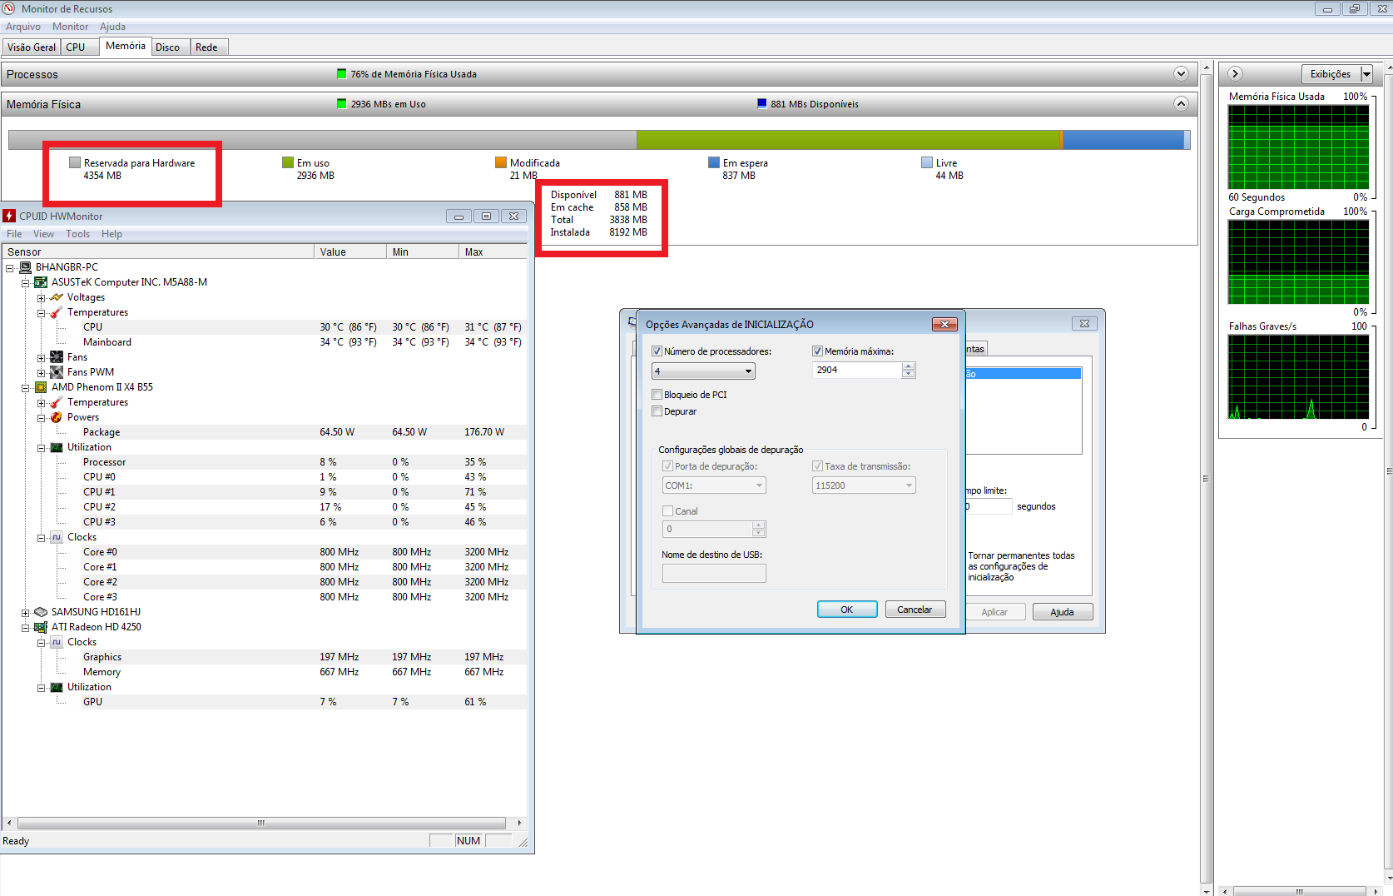This screenshot has width=1393, height=896.
Task: Toggle the Memória máxima checkbox
Action: coord(817,351)
